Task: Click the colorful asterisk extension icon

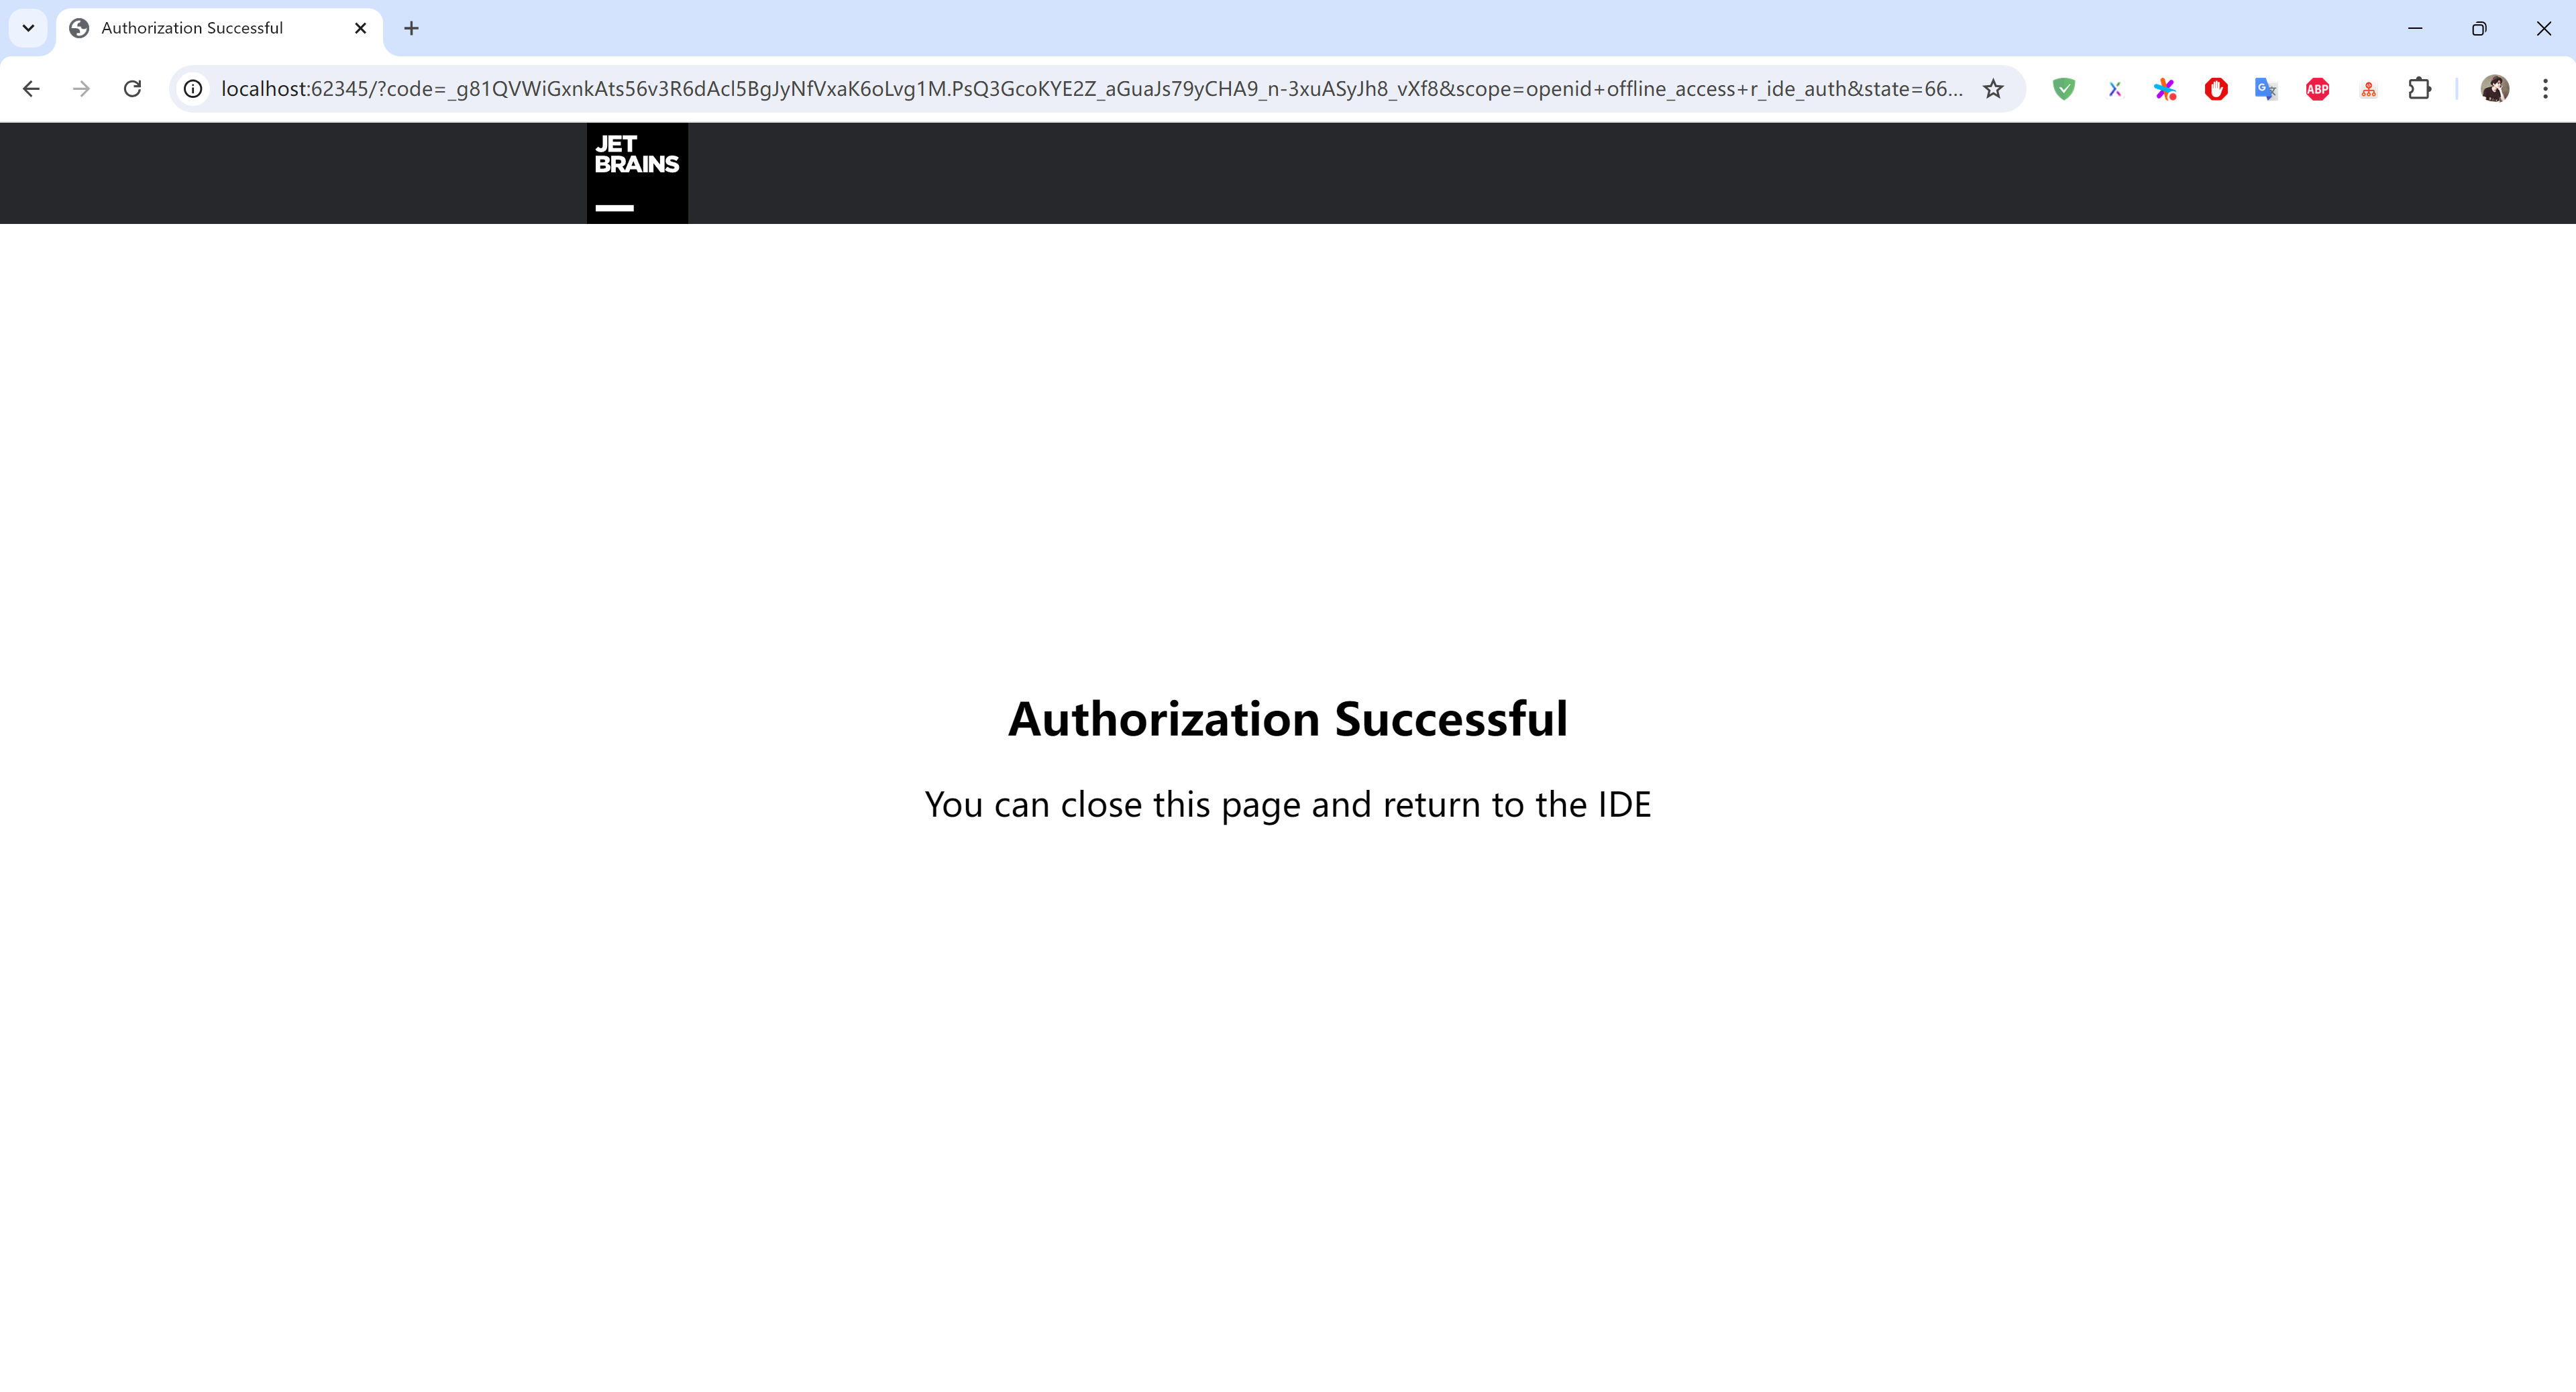Action: tap(2165, 89)
